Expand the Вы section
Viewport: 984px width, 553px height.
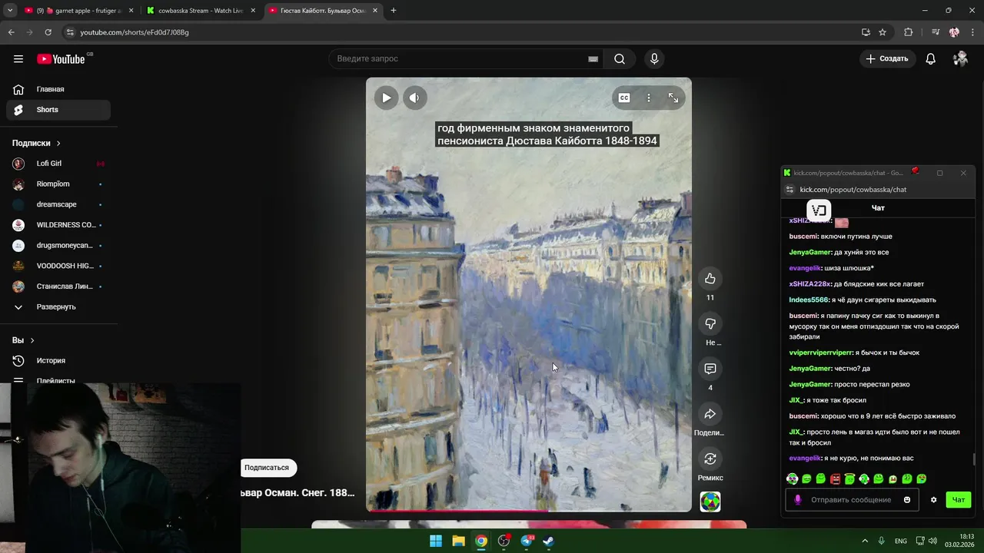(x=23, y=340)
